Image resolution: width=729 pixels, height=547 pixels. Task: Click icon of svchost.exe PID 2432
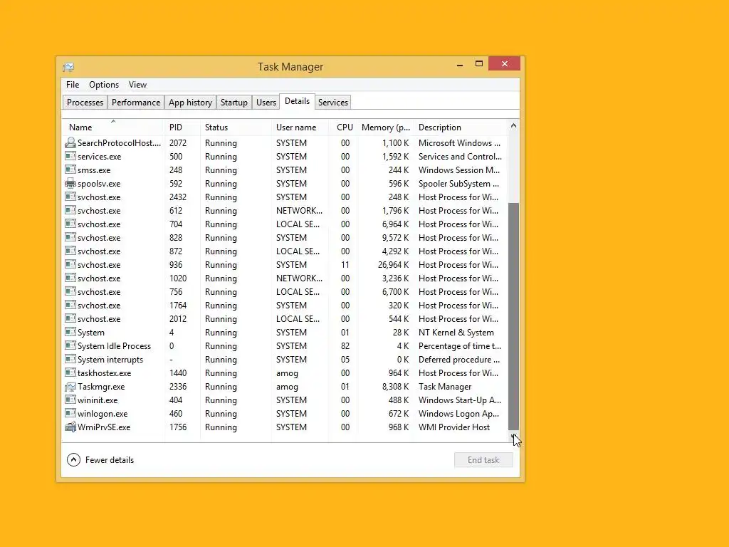pyautogui.click(x=70, y=197)
